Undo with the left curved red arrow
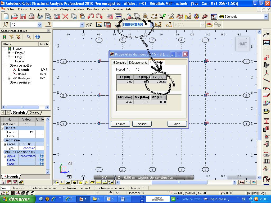 tap(91, 17)
